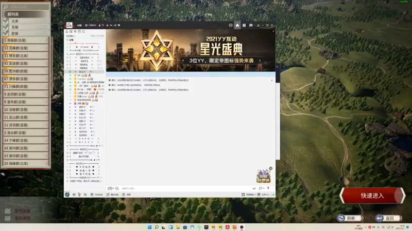Select server 31 林阜郡(北美)

(x=26, y=55)
